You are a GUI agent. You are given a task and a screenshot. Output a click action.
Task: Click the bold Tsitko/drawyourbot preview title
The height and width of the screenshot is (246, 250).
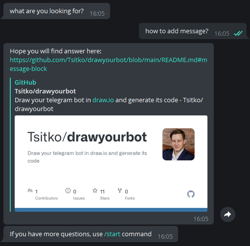(45, 91)
